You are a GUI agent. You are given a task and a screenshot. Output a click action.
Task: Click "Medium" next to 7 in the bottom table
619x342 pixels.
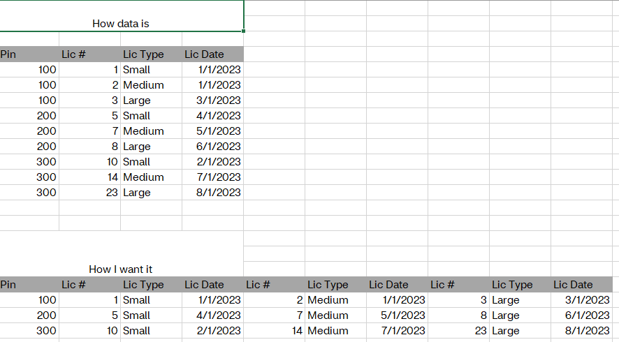(x=328, y=315)
